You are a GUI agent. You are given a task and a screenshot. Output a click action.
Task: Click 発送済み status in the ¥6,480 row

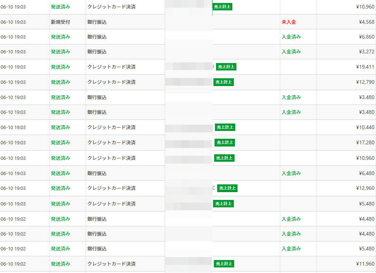point(61,173)
